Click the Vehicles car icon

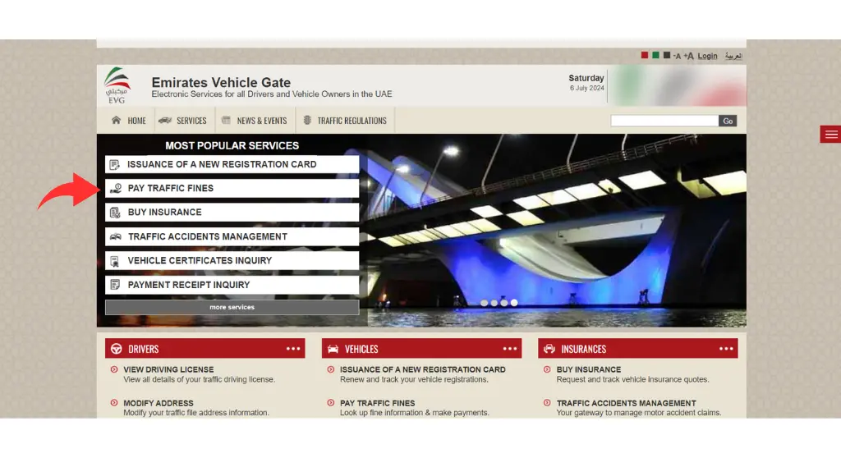tap(333, 349)
